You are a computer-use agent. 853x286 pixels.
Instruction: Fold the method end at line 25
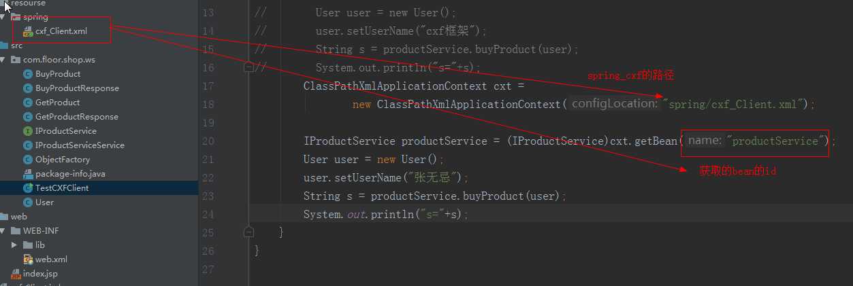tap(249, 232)
